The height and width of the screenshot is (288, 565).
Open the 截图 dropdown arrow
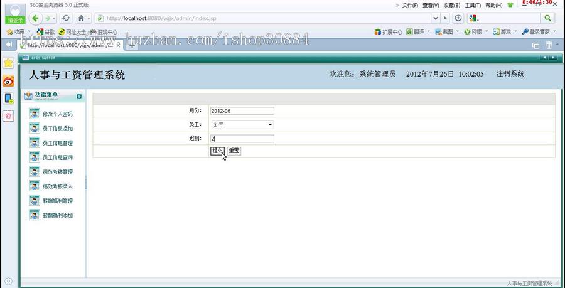(458, 31)
